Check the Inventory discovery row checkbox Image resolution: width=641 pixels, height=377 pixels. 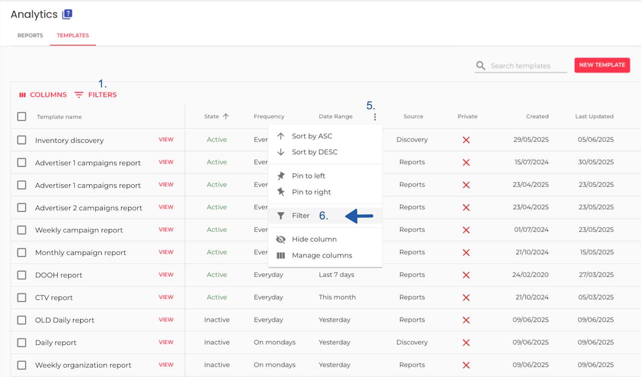coord(22,140)
